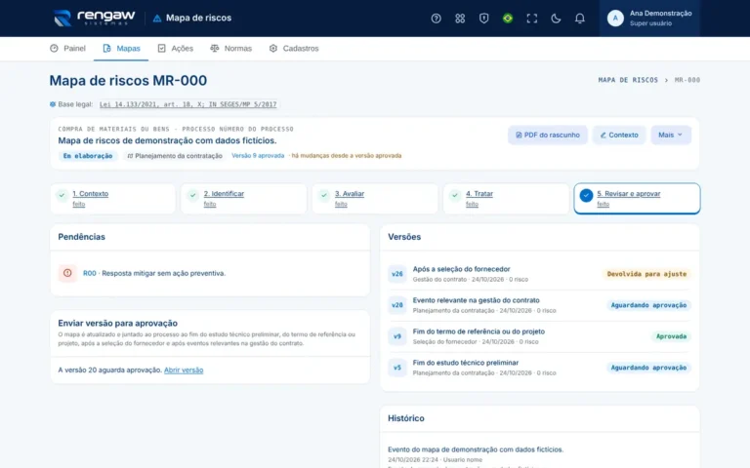Click the blue check icon on step 5
The height and width of the screenshot is (468, 750).
point(586,195)
